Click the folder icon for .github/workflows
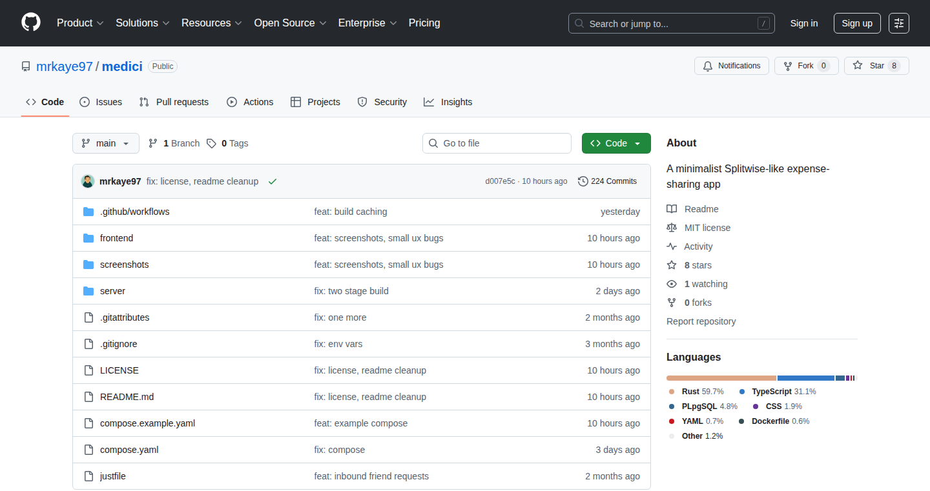This screenshot has width=930, height=491. pyautogui.click(x=88, y=212)
